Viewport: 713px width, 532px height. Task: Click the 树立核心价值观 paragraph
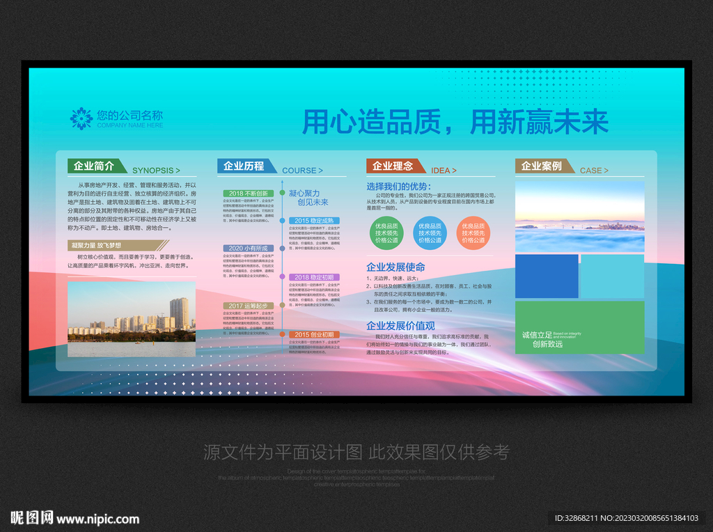132,261
